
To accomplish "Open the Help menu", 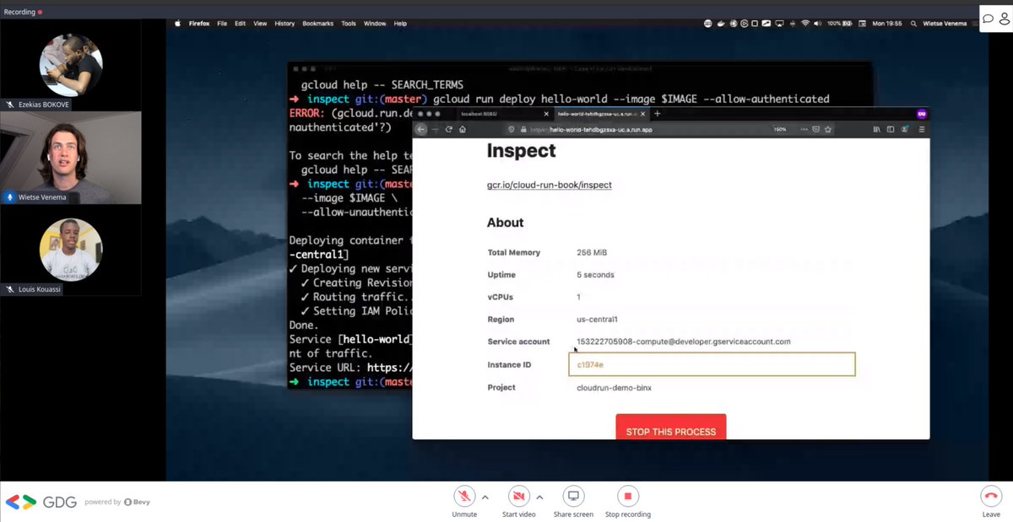I will [400, 24].
